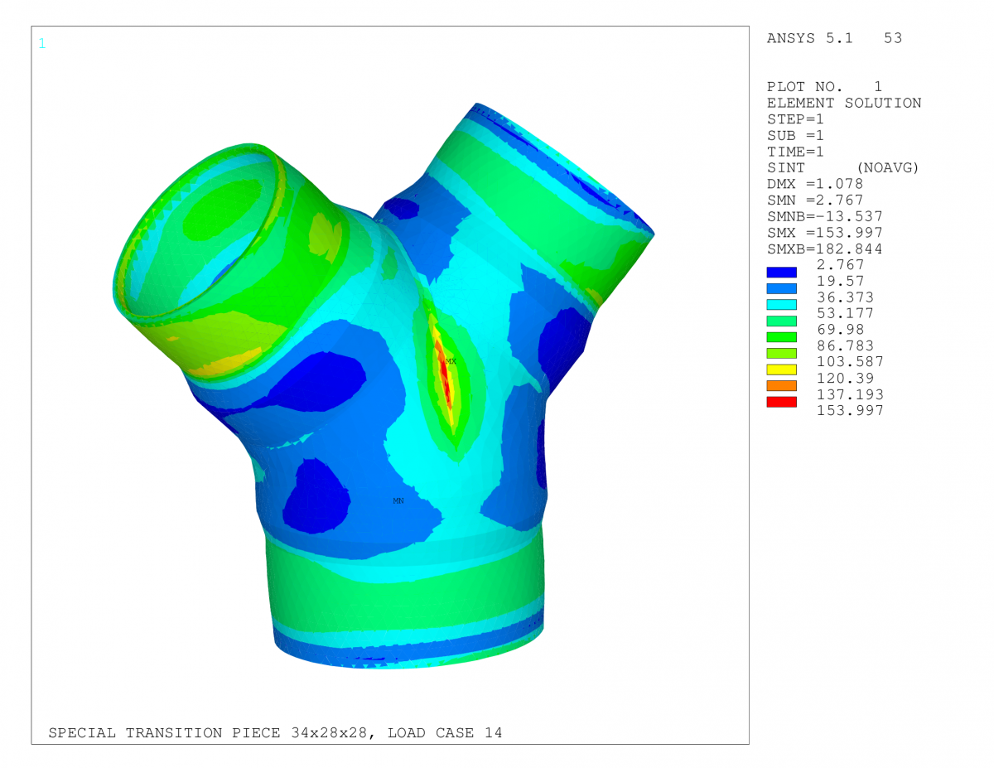Click the "PLOT NO. 1" label
Image resolution: width=994 pixels, height=768 pixels.
pos(825,87)
